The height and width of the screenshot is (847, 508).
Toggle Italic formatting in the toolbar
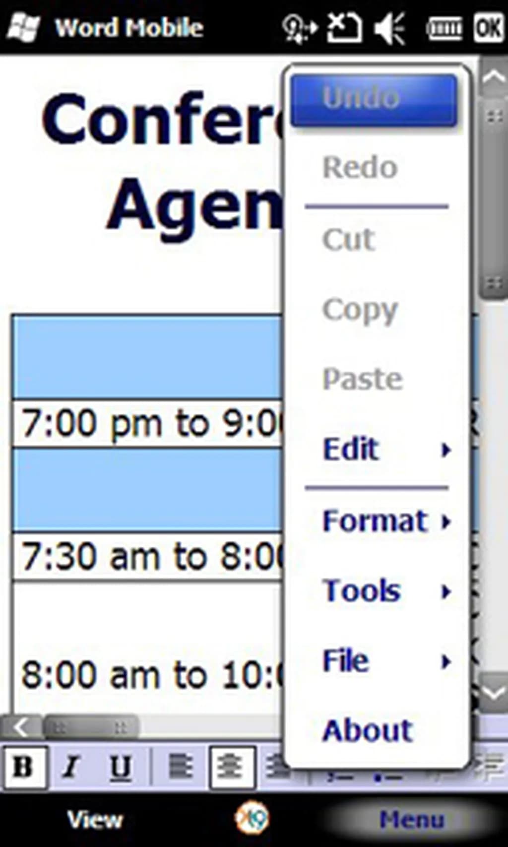(71, 767)
